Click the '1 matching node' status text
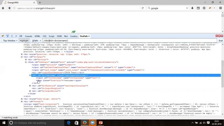 coord(10,118)
